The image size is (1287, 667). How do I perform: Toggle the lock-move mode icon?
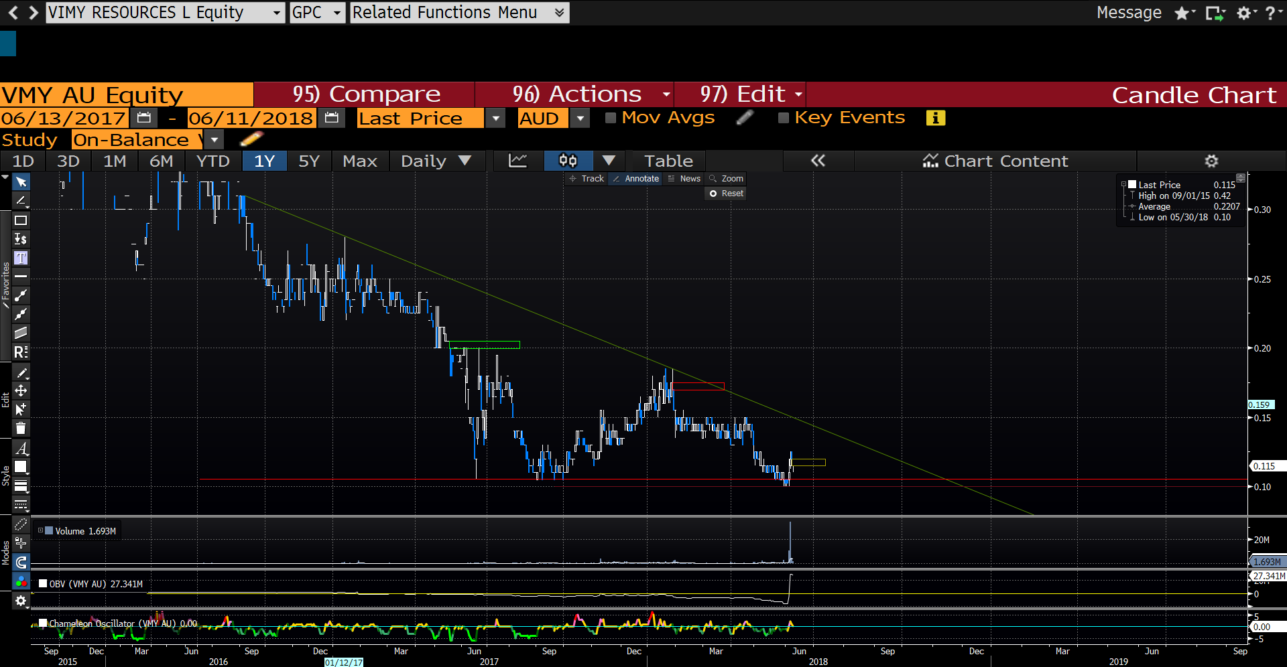pos(21,543)
